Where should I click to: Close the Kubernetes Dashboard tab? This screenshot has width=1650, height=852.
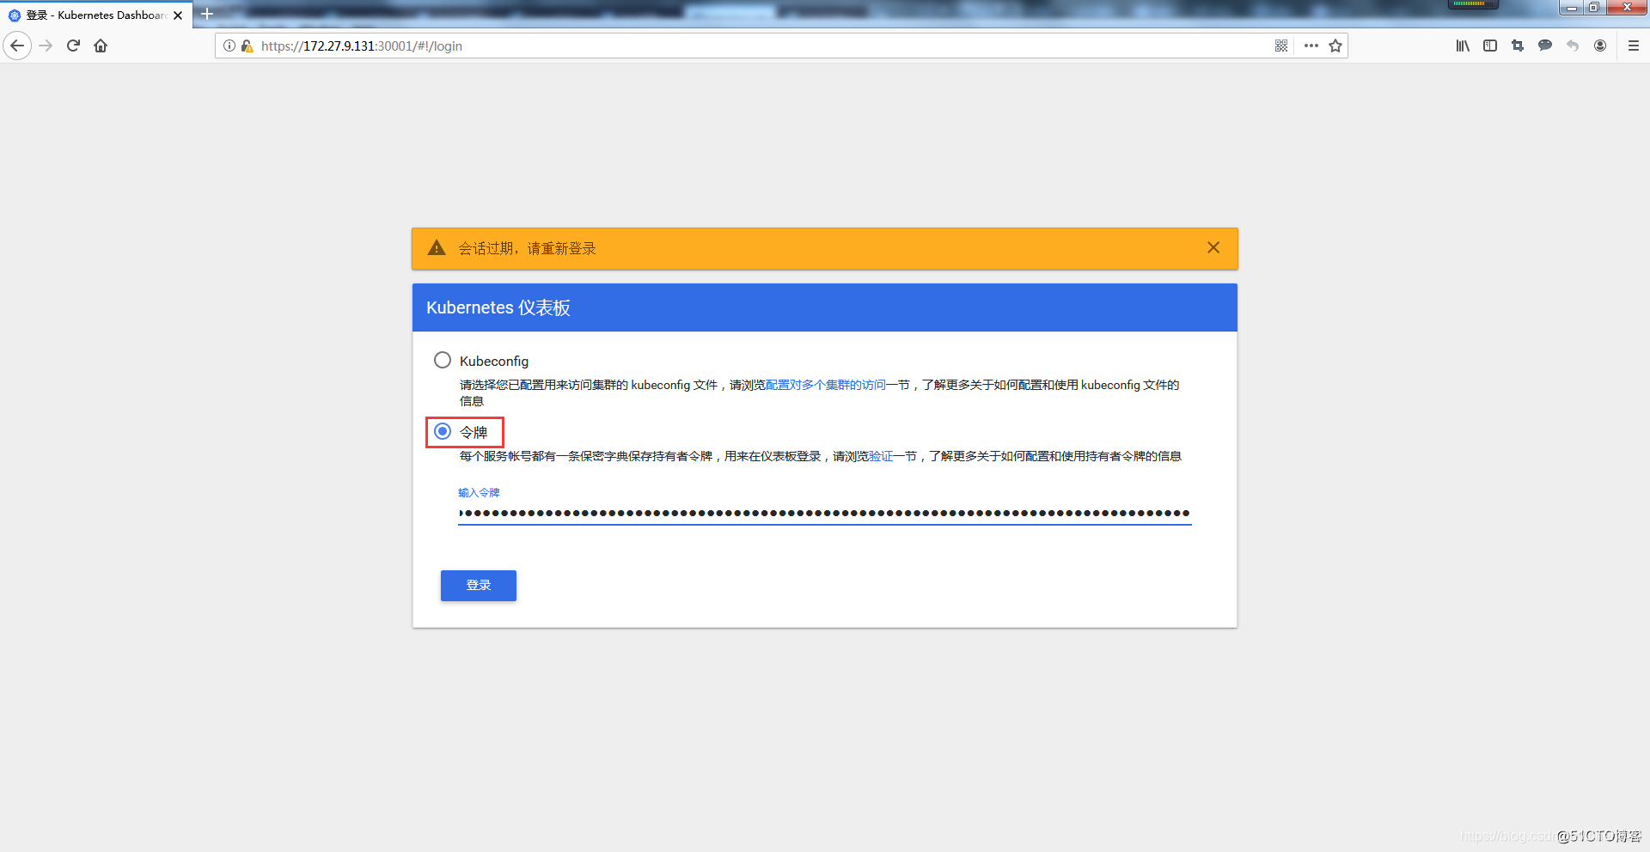coord(178,15)
